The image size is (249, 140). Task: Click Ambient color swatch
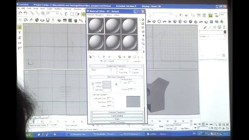[107, 83]
